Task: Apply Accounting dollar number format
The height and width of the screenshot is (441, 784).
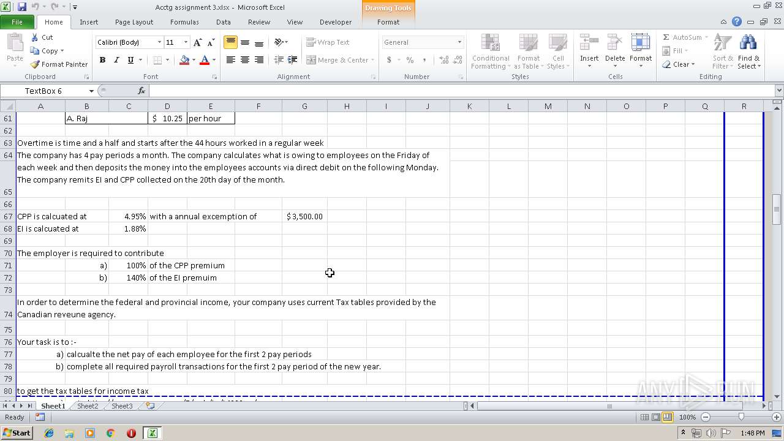Action: point(389,60)
